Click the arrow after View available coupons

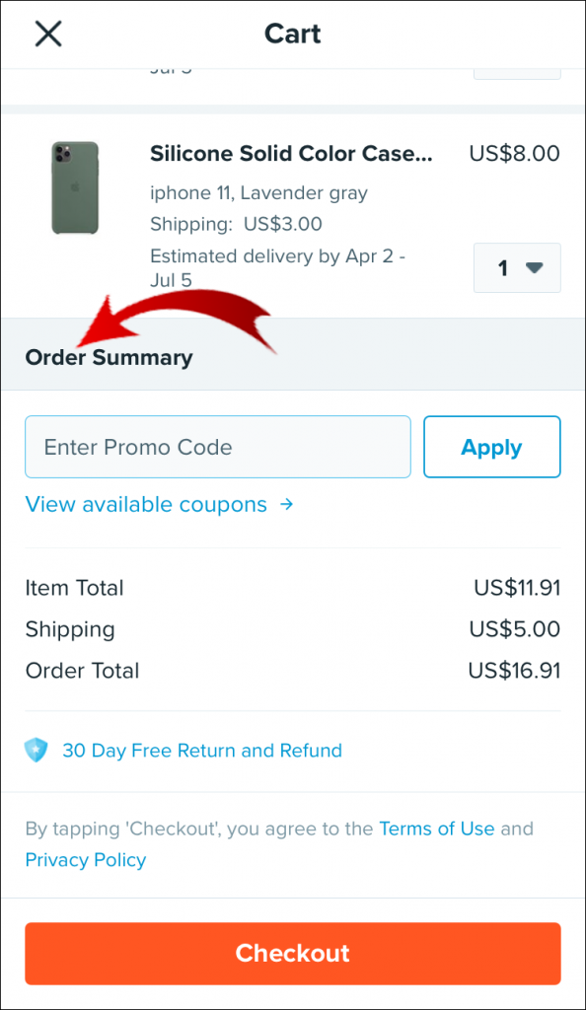(x=285, y=504)
